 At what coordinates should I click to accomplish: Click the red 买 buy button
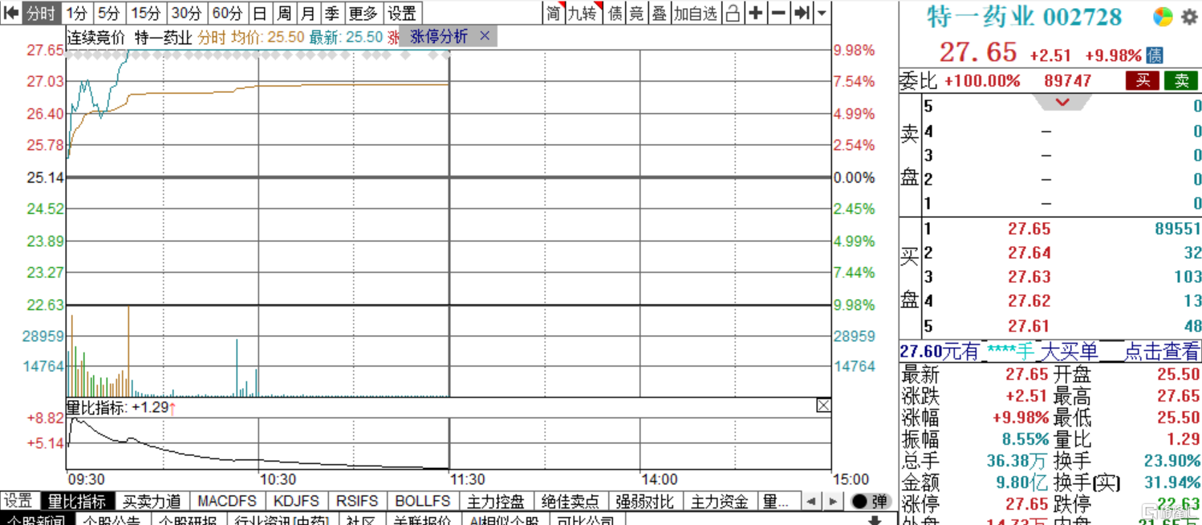(1142, 81)
